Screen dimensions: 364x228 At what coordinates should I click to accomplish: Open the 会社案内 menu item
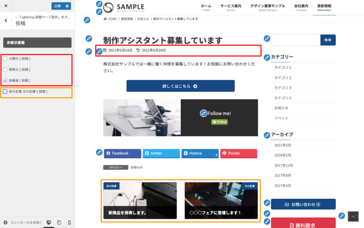pyautogui.click(x=301, y=7)
